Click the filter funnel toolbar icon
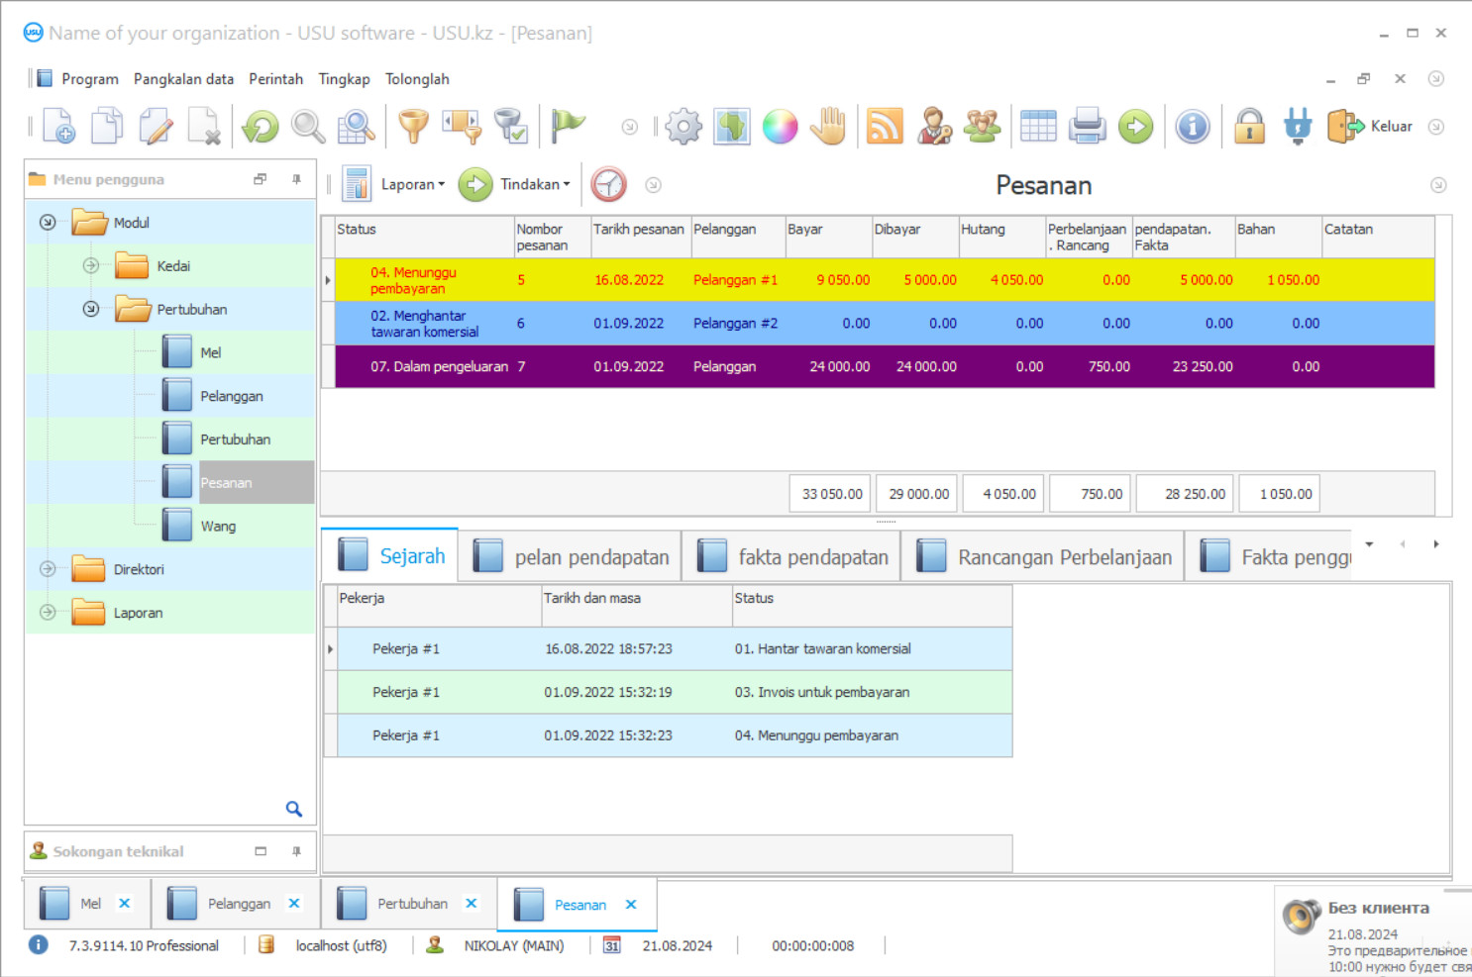 click(x=413, y=127)
